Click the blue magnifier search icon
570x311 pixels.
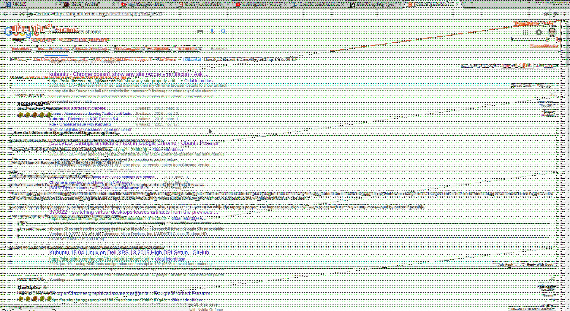(224, 31)
